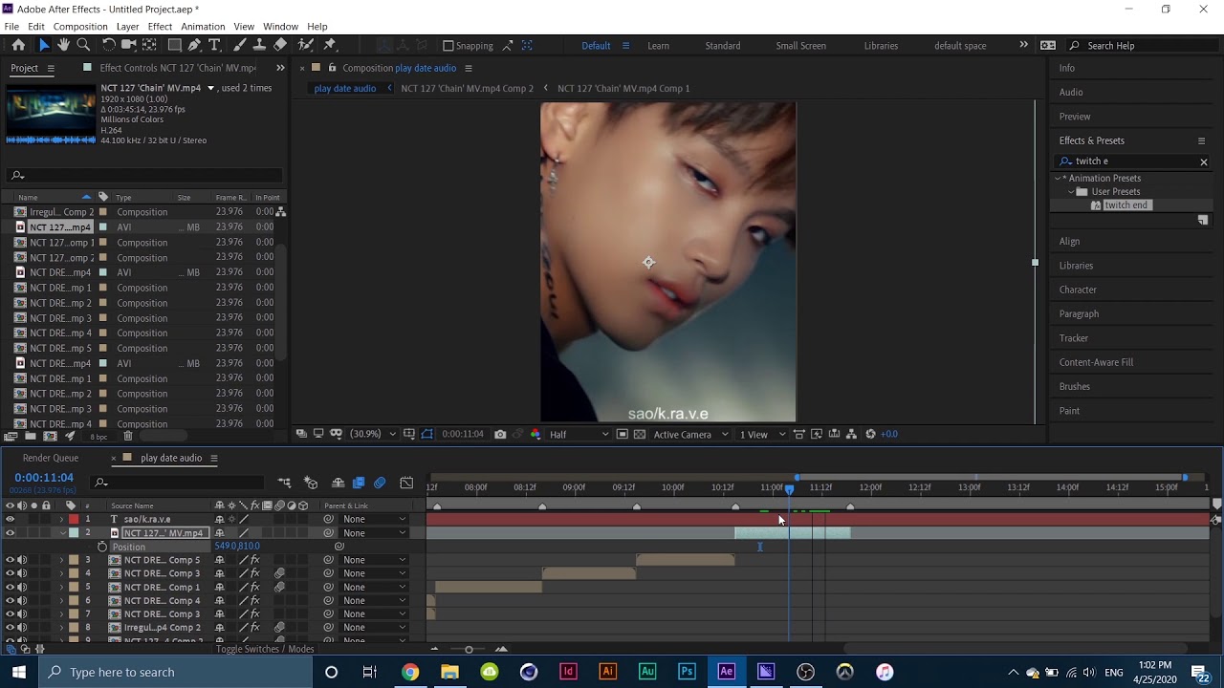Select the Roto Brush tool

(x=306, y=45)
